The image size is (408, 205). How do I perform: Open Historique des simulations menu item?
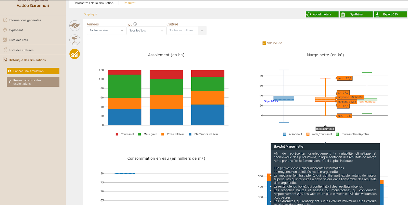(x=33, y=60)
